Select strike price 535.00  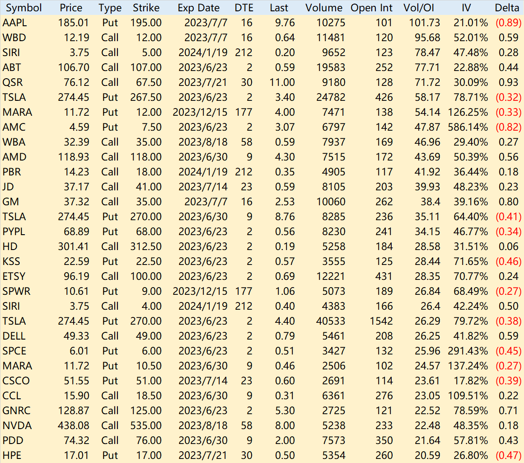click(146, 425)
